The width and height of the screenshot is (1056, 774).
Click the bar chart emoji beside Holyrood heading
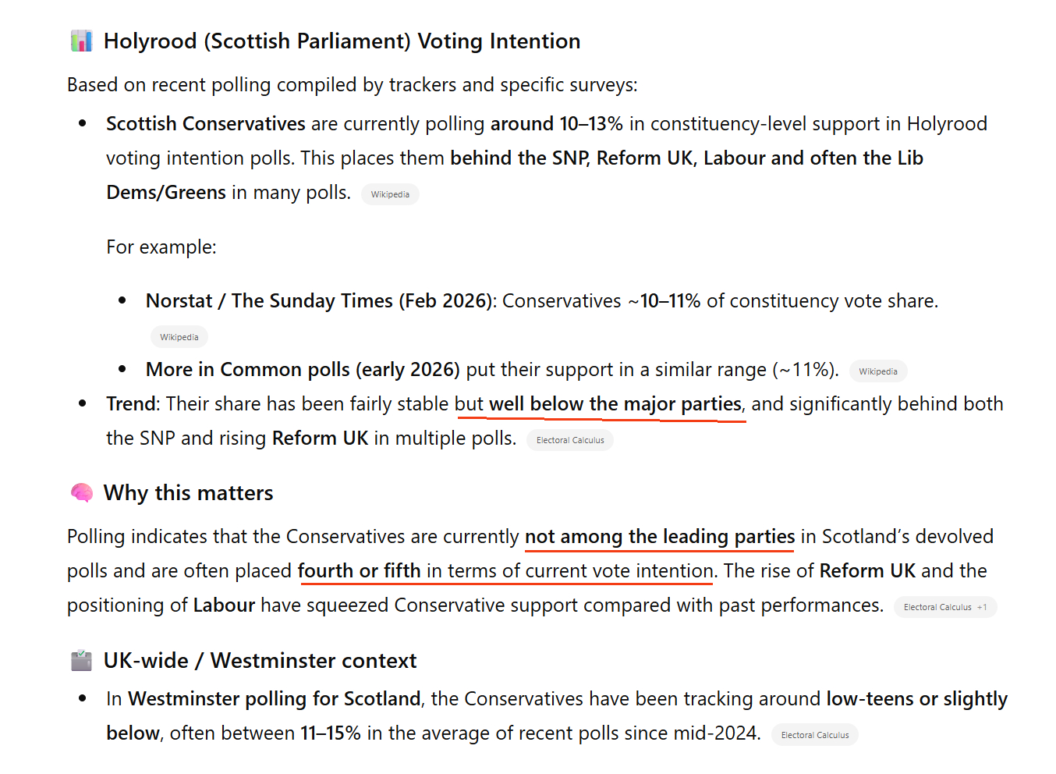pos(82,41)
